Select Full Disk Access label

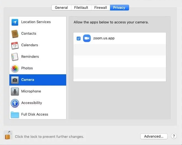pyautogui.click(x=35, y=114)
